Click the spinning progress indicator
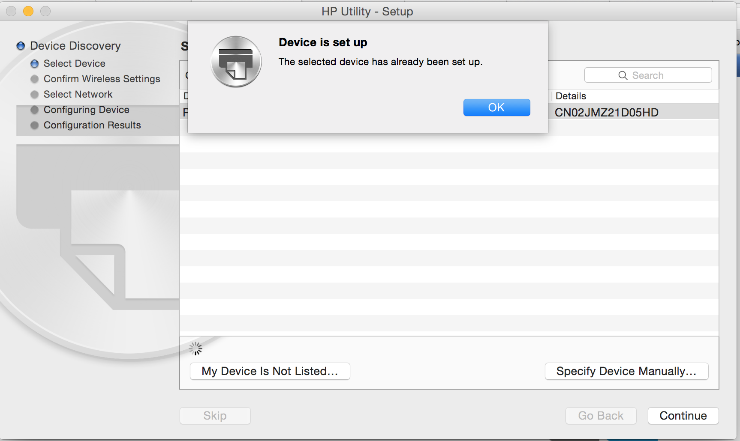740x441 pixels. [x=196, y=349]
